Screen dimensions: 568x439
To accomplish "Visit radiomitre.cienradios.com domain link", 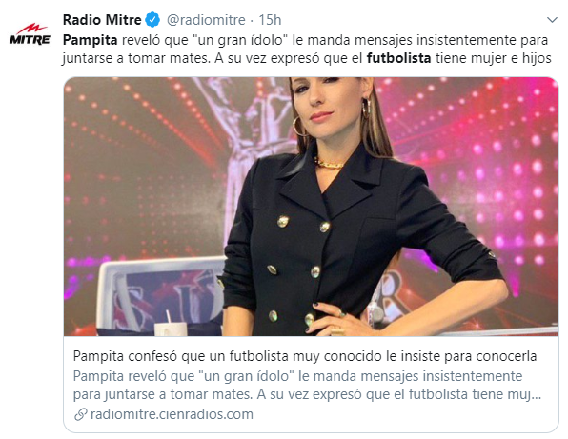I will click(x=172, y=414).
